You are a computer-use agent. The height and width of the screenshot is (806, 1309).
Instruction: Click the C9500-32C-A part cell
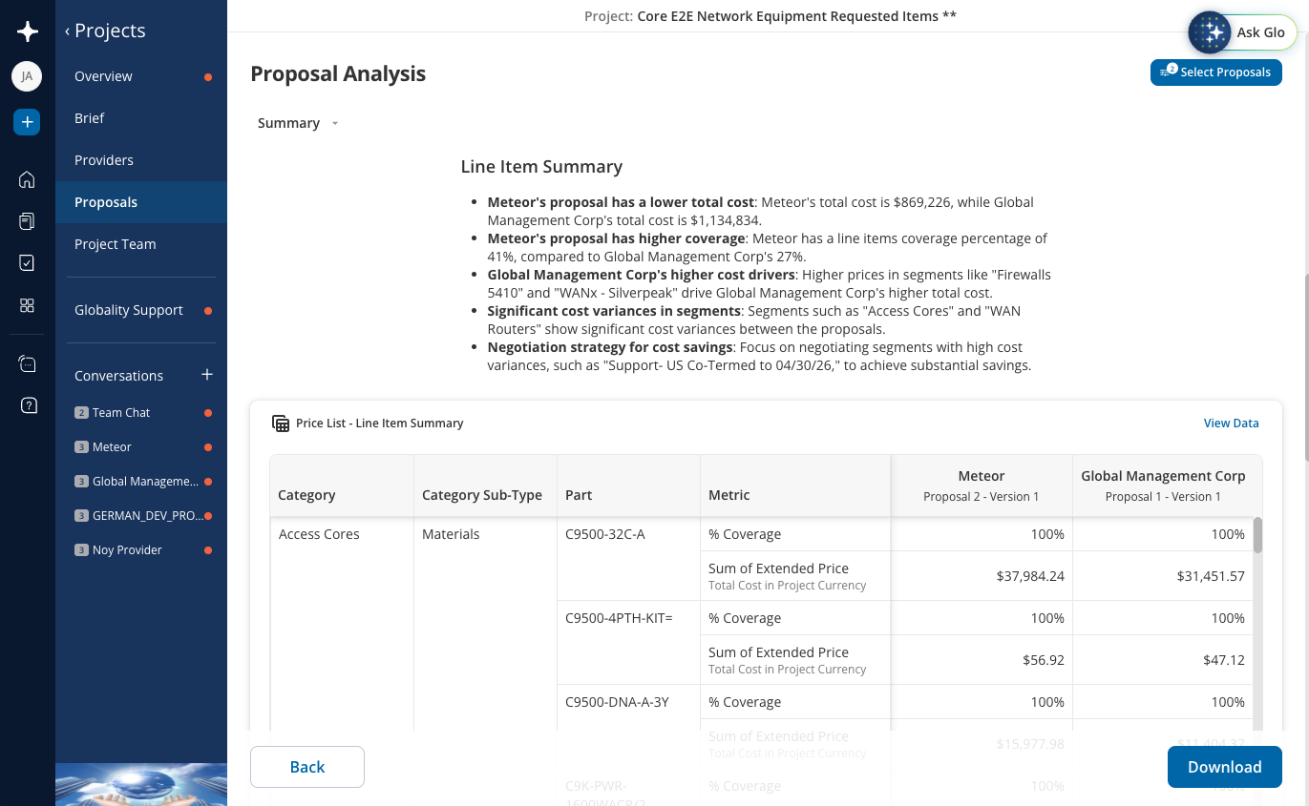coord(605,534)
